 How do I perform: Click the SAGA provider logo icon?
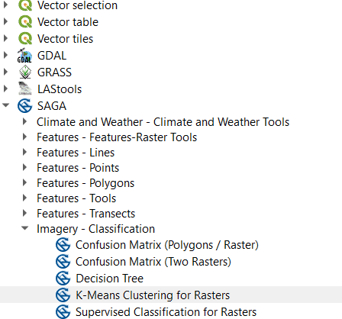25,106
